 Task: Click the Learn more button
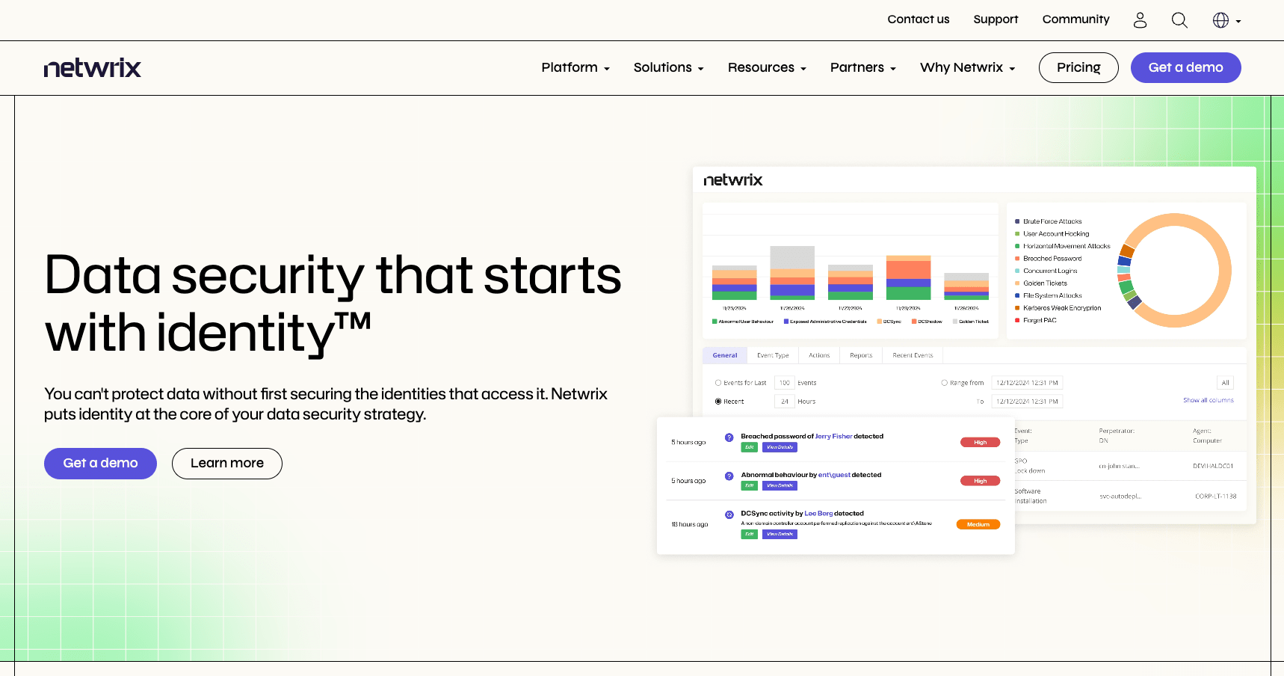pyautogui.click(x=227, y=464)
